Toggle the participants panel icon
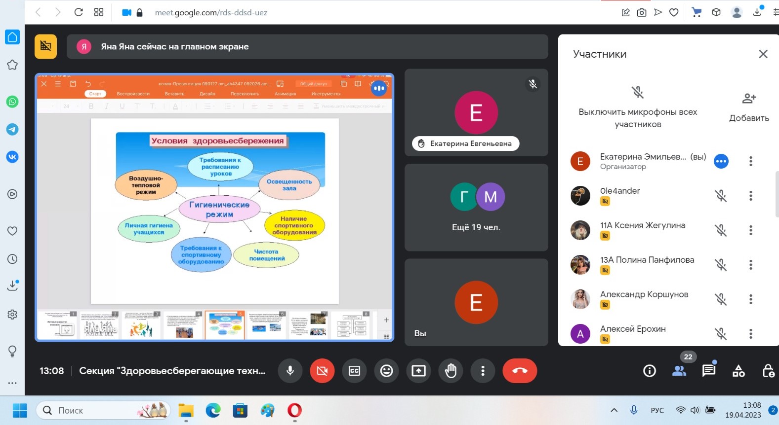This screenshot has height=425, width=779. point(679,371)
